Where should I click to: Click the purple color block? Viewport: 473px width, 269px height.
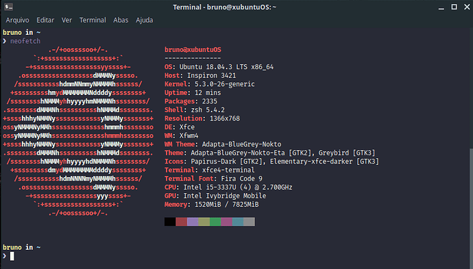[x=193, y=222]
